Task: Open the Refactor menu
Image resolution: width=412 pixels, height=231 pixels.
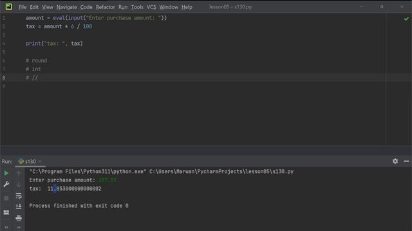Action: coord(106,7)
